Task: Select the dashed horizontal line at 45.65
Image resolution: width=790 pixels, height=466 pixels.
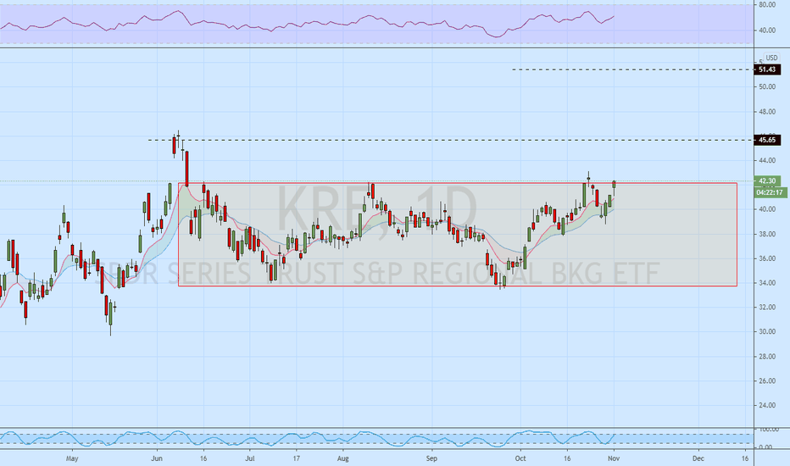Action: pos(451,140)
